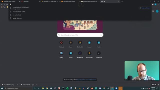
Task: Open the Hispanic Heritage Month link
Action: pos(86,80)
